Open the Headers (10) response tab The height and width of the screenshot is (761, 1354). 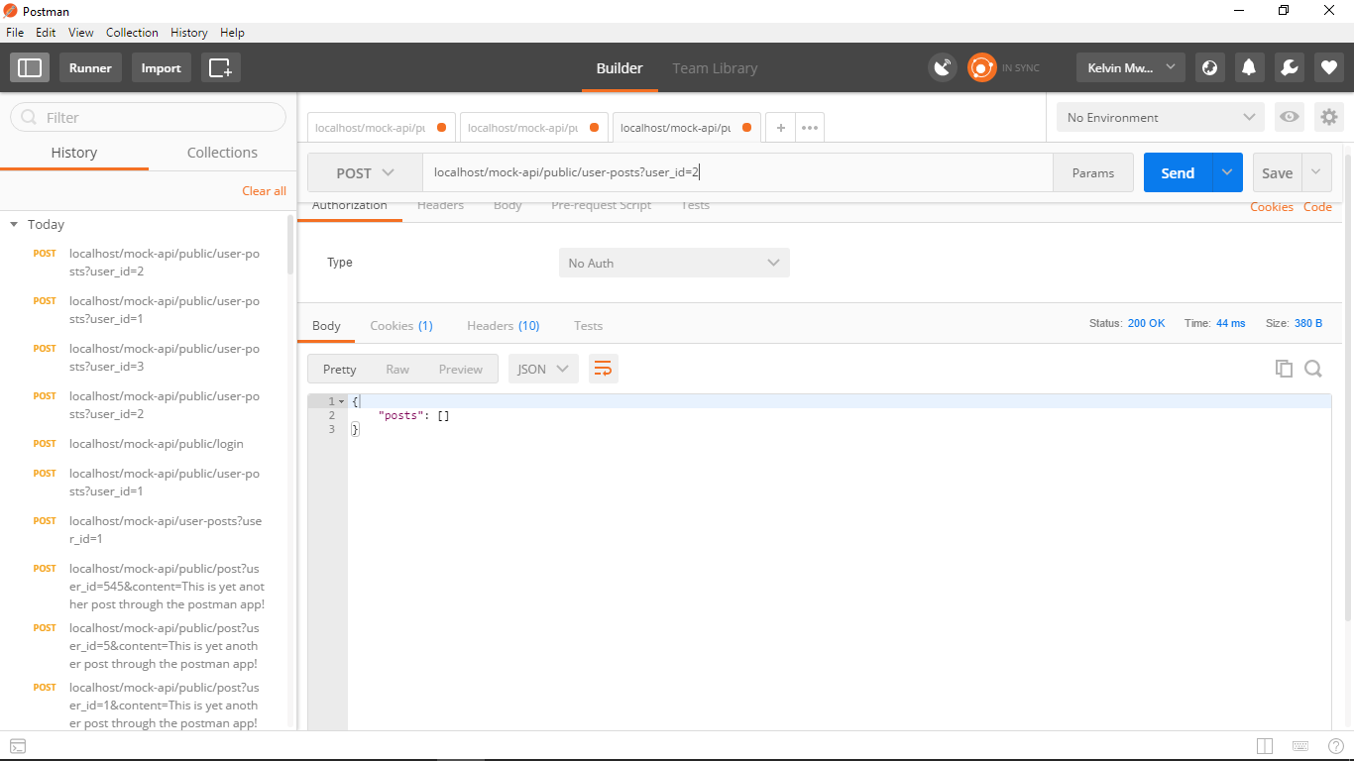click(x=503, y=325)
